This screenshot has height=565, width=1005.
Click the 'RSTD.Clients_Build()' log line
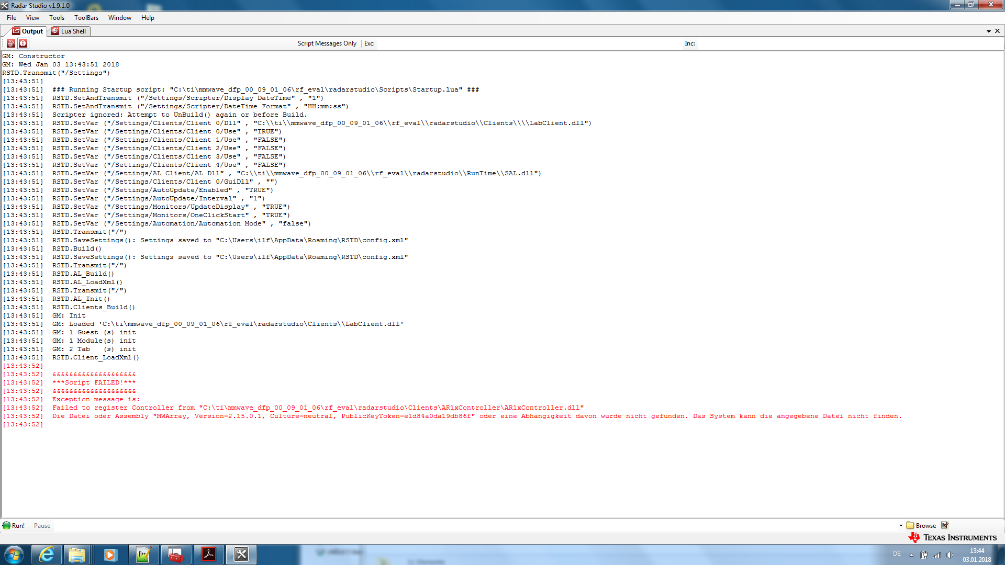pos(94,308)
